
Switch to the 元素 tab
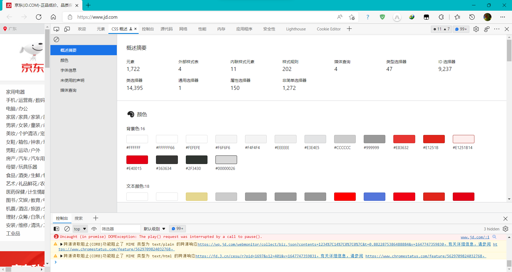click(101, 29)
